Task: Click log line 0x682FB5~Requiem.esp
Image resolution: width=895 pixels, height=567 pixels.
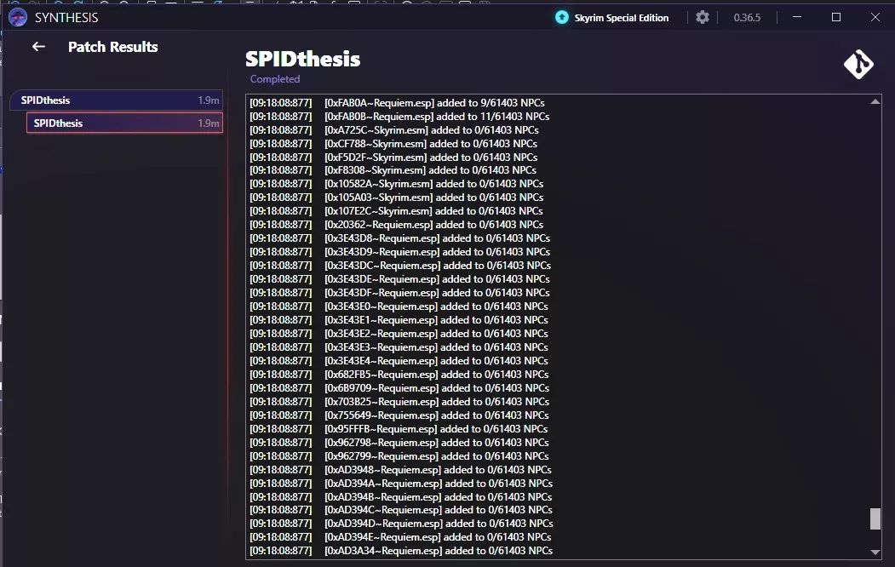Action: pos(399,375)
